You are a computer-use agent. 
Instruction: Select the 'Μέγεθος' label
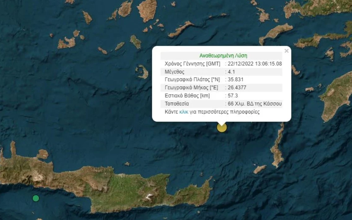(174, 72)
